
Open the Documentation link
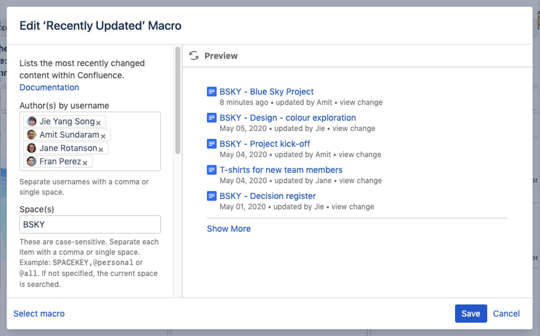(x=49, y=87)
